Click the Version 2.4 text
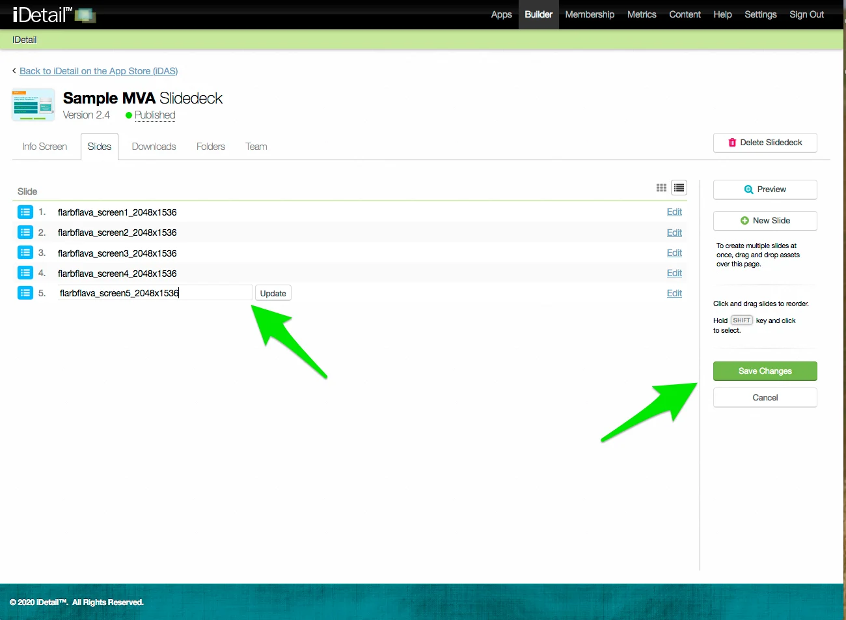 [87, 115]
